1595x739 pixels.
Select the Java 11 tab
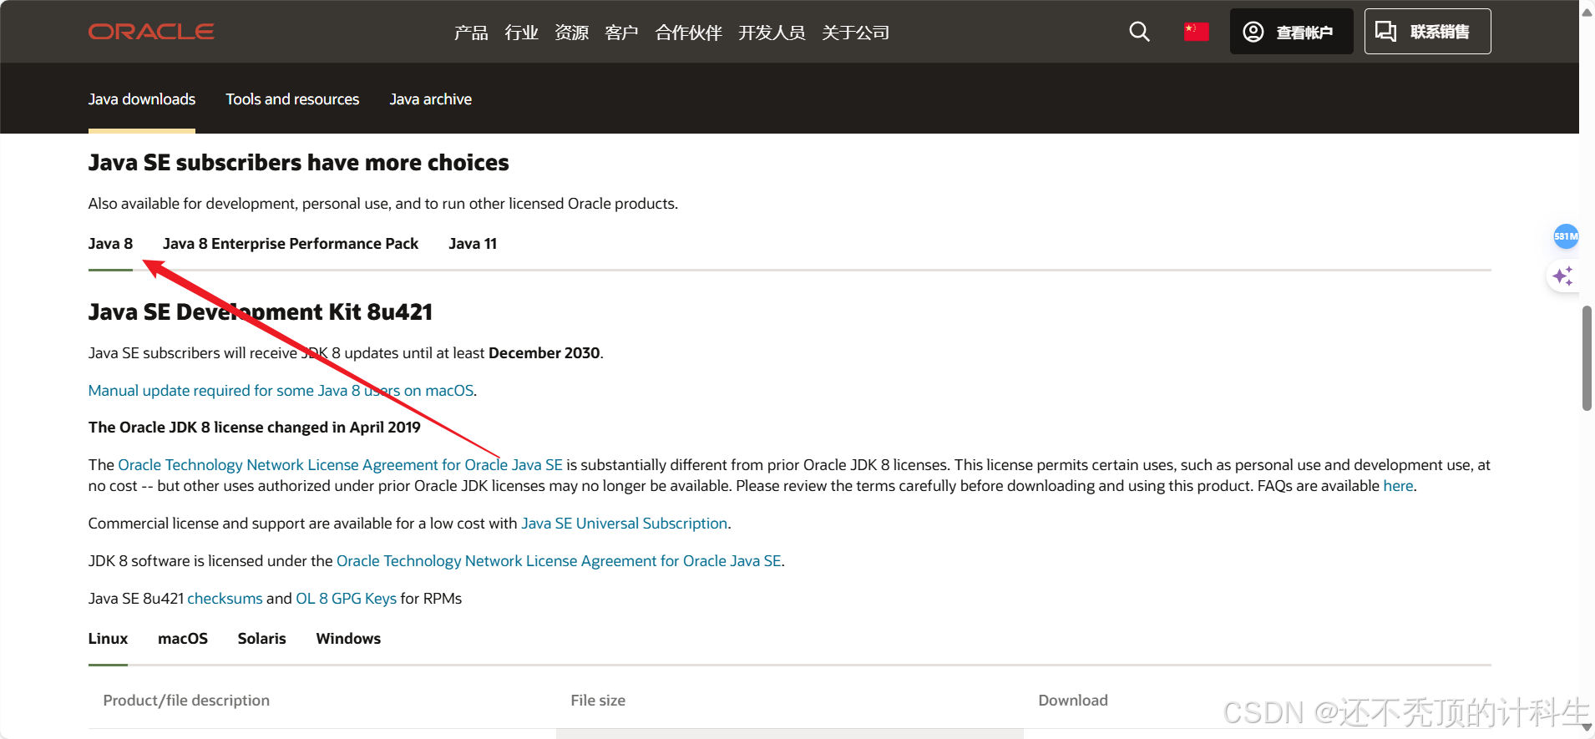473,244
